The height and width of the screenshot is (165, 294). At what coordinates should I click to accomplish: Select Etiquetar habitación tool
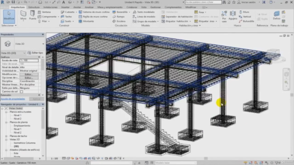pos(175,22)
